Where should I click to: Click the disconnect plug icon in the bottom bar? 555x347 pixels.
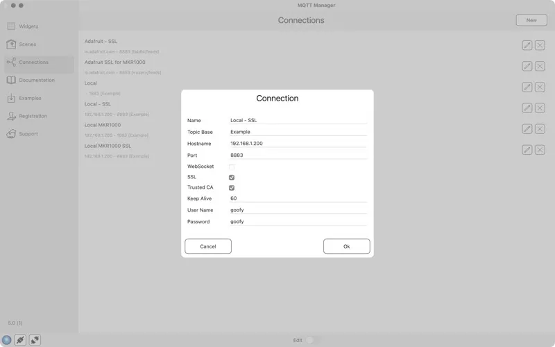click(x=35, y=340)
